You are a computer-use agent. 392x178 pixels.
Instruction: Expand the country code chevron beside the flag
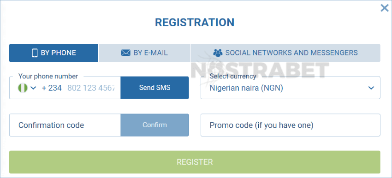33,88
